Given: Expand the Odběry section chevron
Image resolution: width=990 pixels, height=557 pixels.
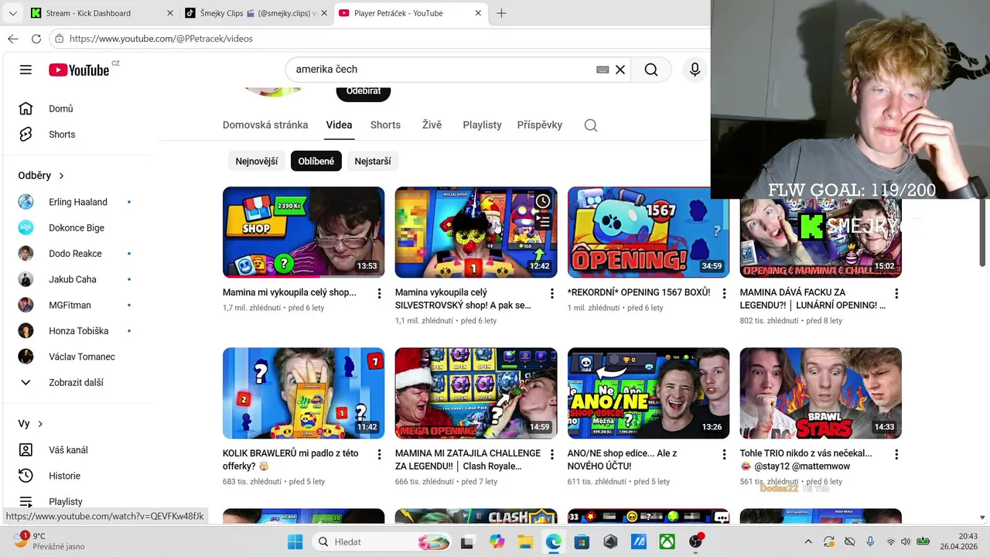Looking at the screenshot, I should 61,176.
